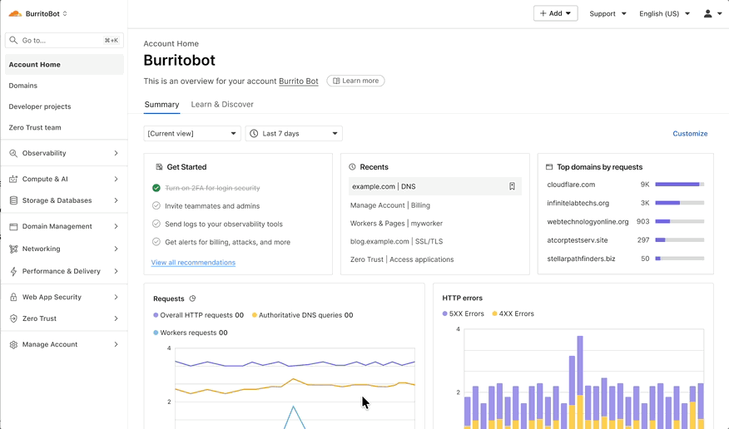The width and height of the screenshot is (729, 429).
Task: Switch to the Learn & Discover tab
Action: coord(222,105)
